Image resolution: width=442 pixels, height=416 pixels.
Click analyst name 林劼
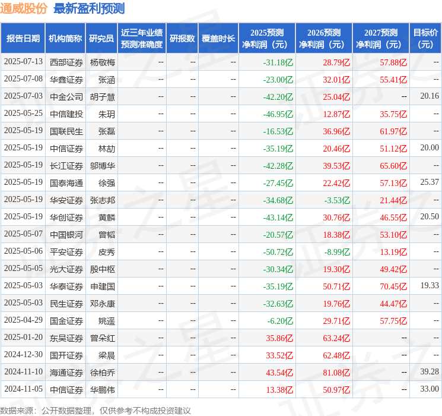click(x=107, y=149)
